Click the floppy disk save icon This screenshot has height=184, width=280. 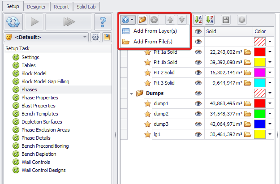(226, 20)
